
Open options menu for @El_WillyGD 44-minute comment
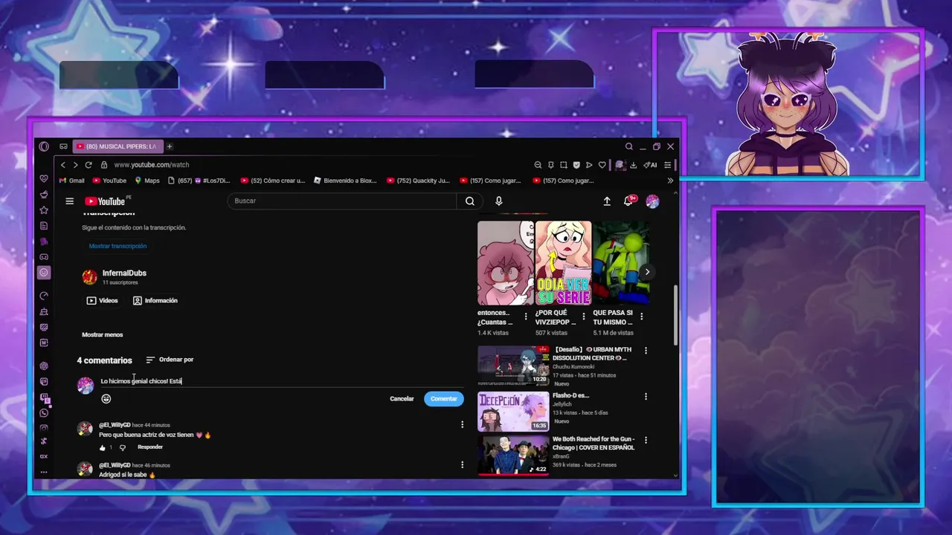click(462, 425)
